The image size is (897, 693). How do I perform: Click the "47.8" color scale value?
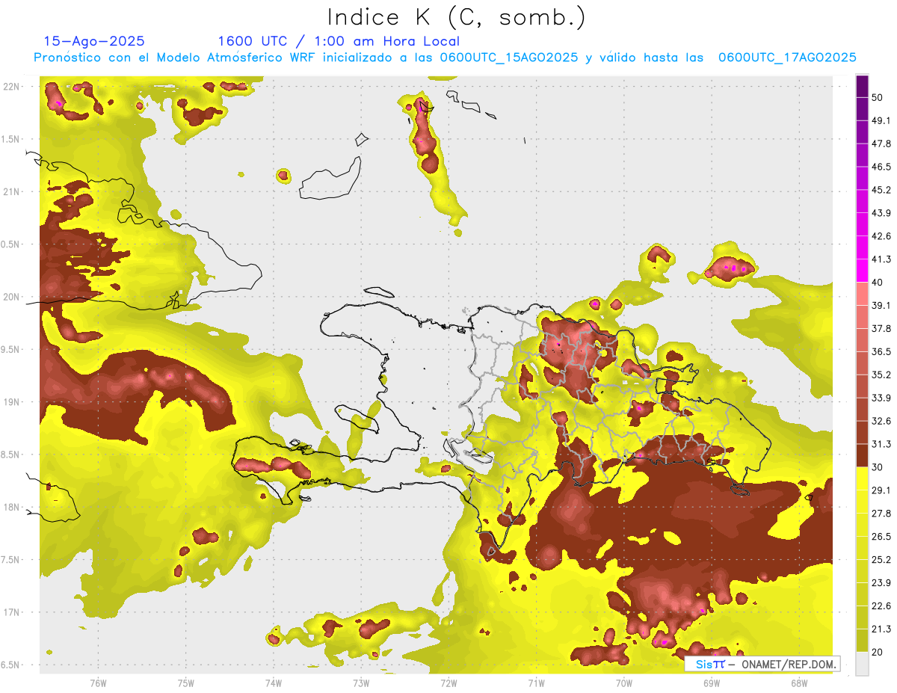coord(881,144)
